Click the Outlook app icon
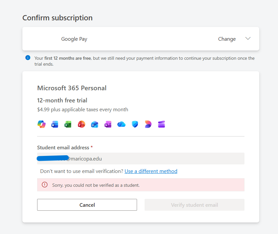The width and height of the screenshot is (278, 234). tap(95, 124)
